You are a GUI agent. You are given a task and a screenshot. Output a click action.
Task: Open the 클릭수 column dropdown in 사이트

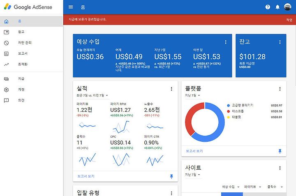[x=275, y=187]
